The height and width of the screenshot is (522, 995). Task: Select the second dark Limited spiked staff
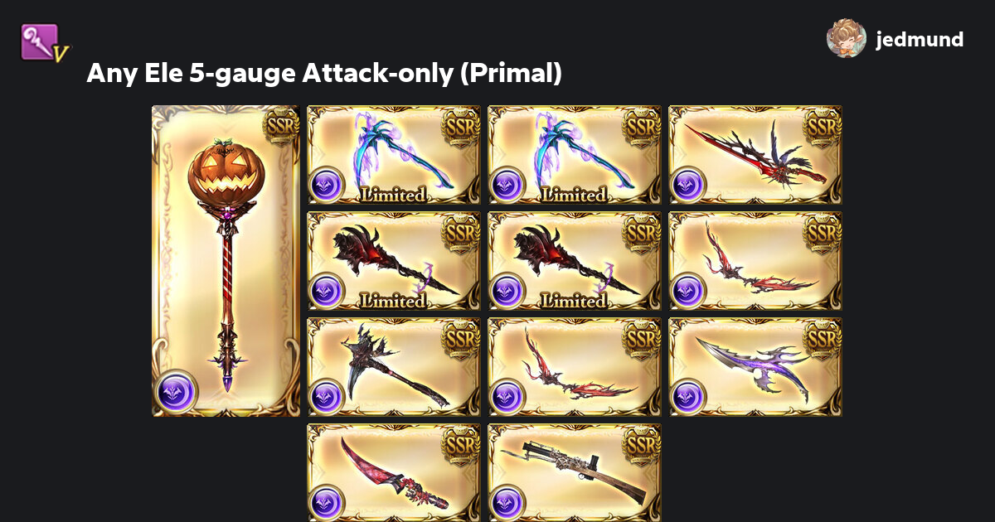[x=575, y=261]
